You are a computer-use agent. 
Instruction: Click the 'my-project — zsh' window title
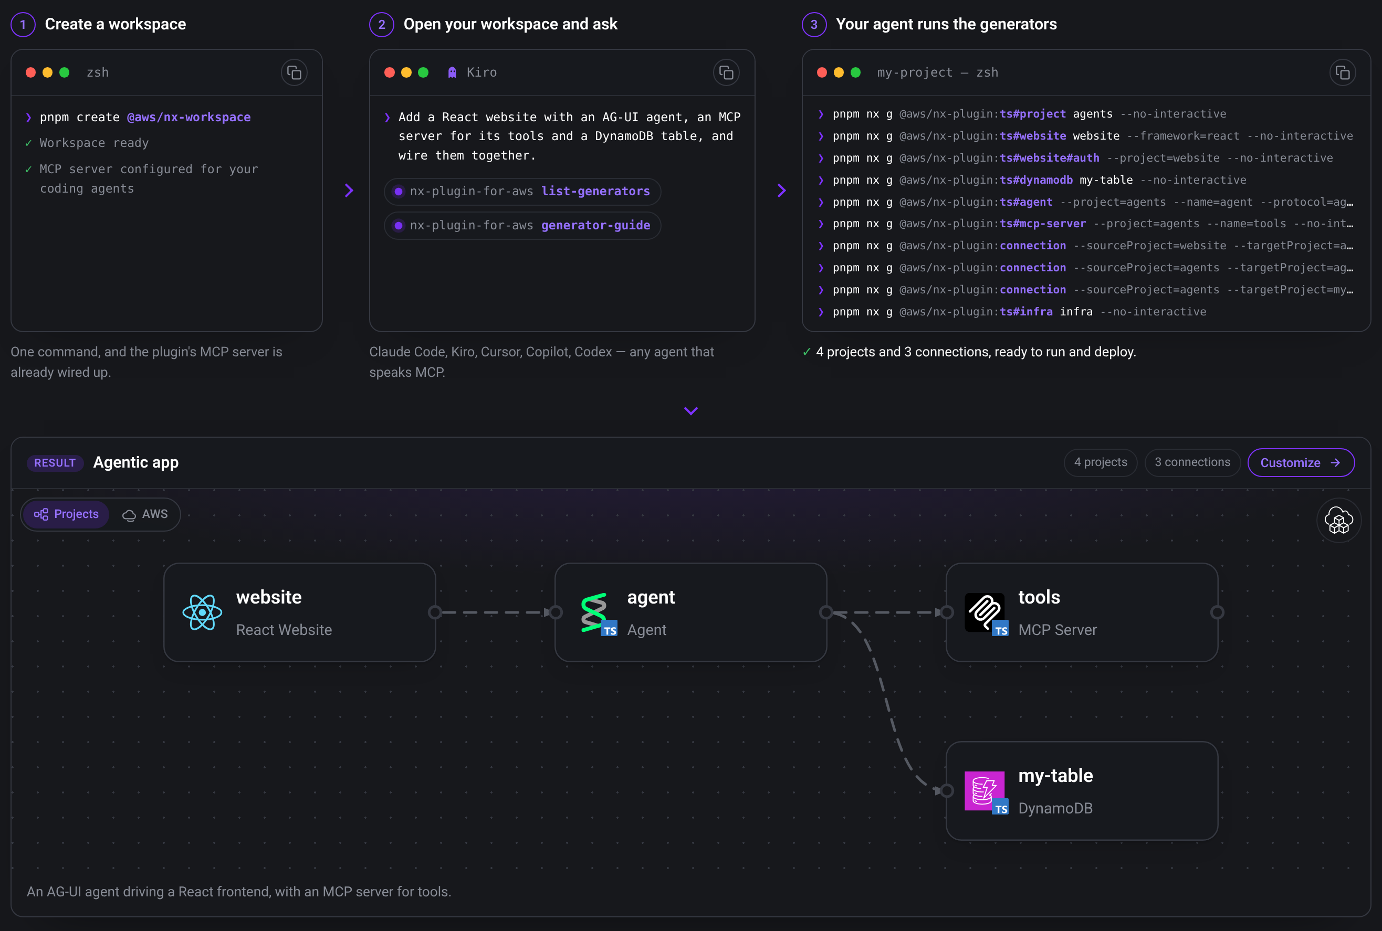(x=937, y=72)
